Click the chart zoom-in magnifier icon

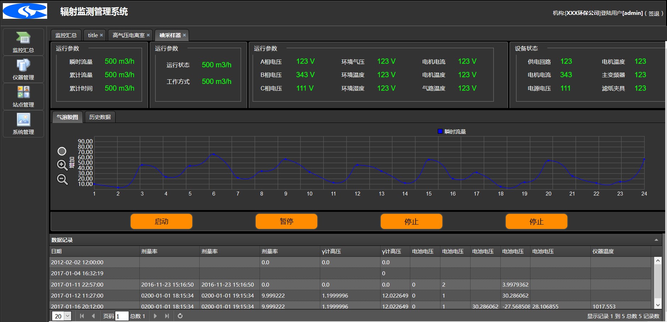tap(62, 165)
